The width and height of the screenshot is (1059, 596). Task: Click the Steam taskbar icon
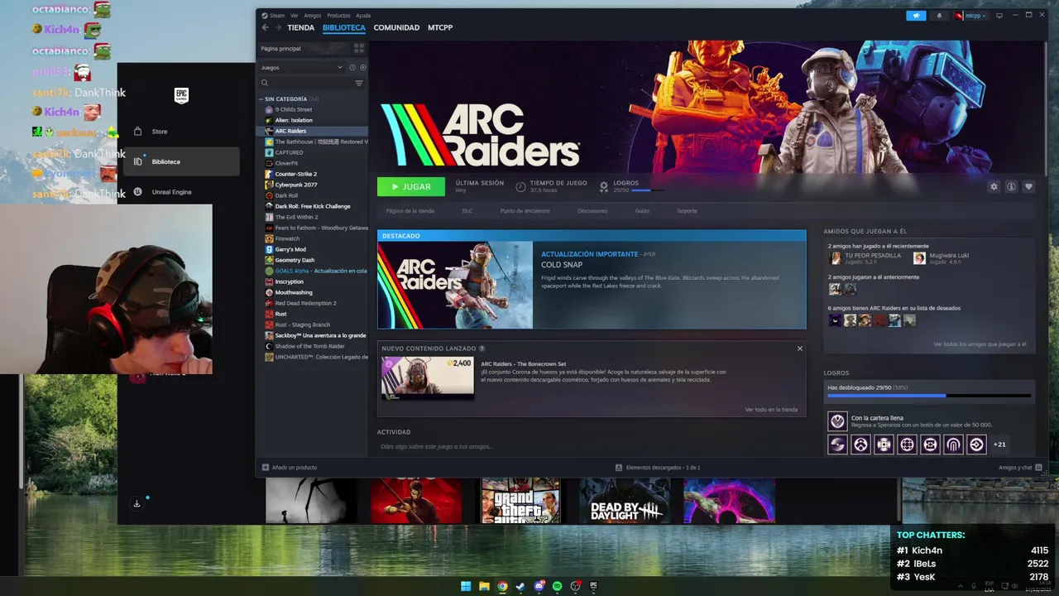pyautogui.click(x=520, y=586)
